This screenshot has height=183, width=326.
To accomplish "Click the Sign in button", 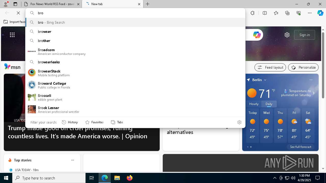I will coord(305,35).
